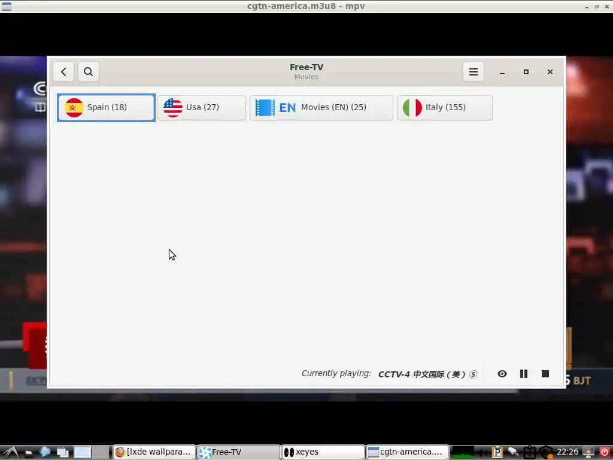Switch to Free-TV taskbar item
613x460 pixels.
[238, 452]
